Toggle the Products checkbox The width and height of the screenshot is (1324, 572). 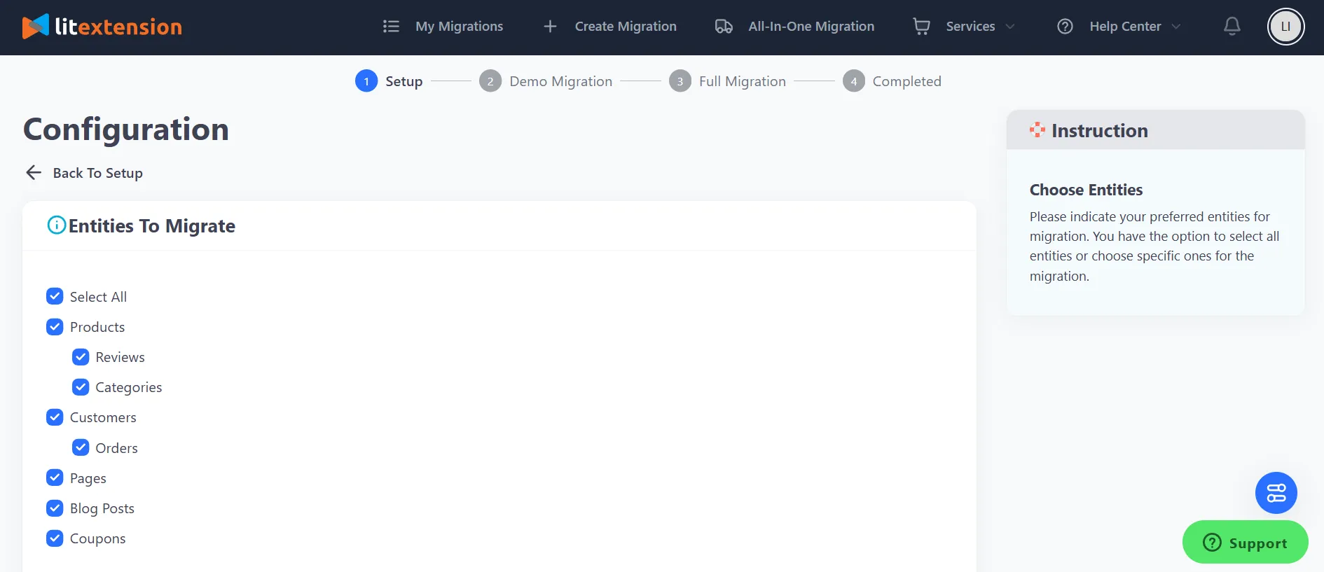pos(55,327)
